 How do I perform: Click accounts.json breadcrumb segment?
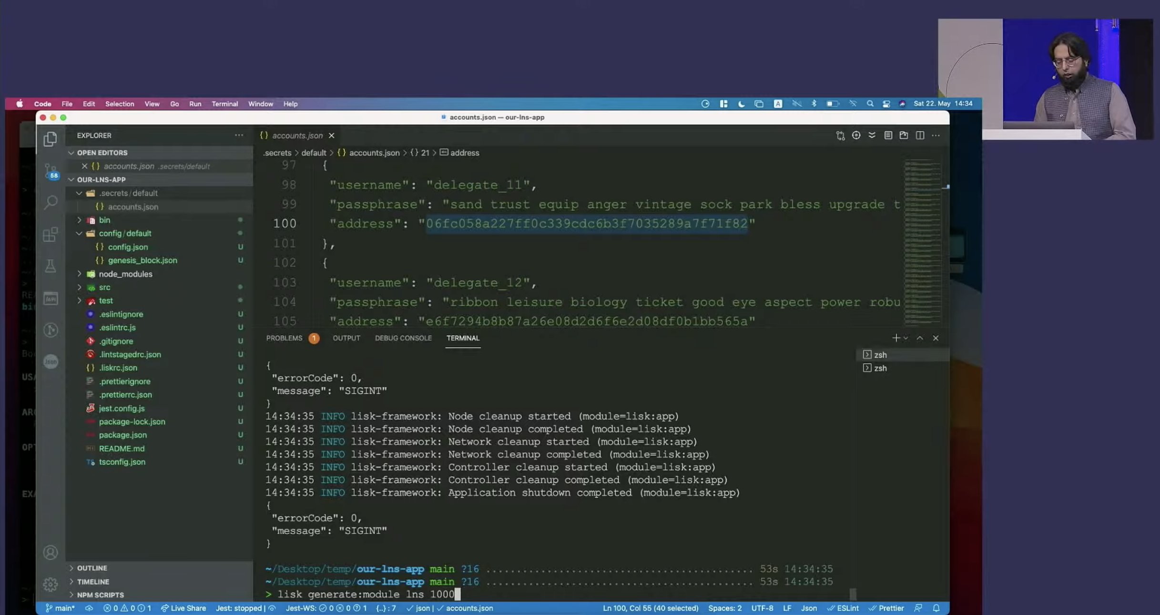[x=374, y=153]
